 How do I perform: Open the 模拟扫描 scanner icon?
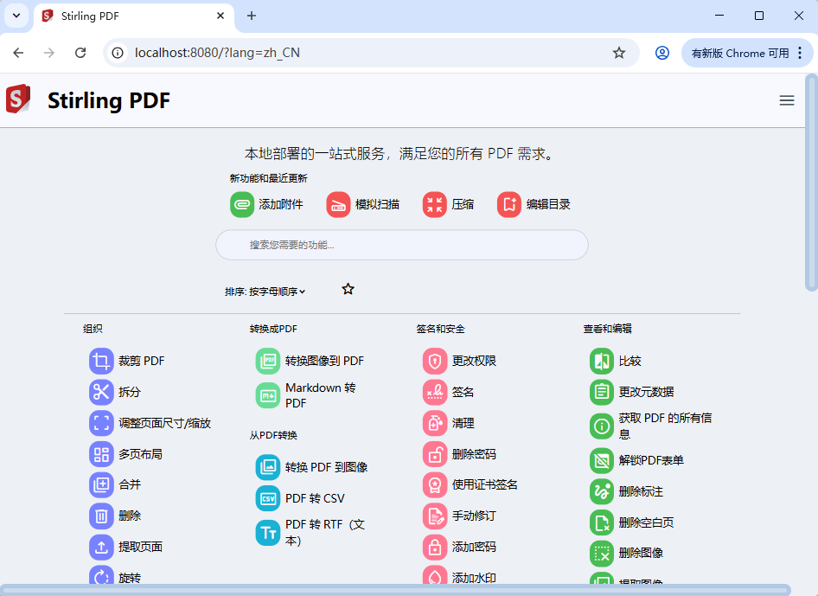(338, 205)
